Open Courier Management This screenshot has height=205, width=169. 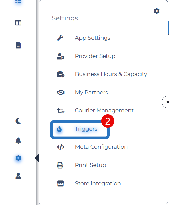(104, 110)
